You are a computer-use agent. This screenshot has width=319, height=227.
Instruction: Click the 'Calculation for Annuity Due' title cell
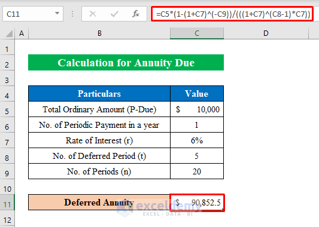tap(126, 63)
